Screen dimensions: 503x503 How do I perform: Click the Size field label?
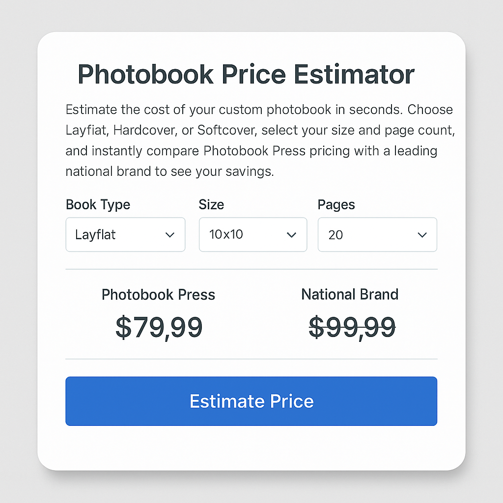pyautogui.click(x=211, y=205)
